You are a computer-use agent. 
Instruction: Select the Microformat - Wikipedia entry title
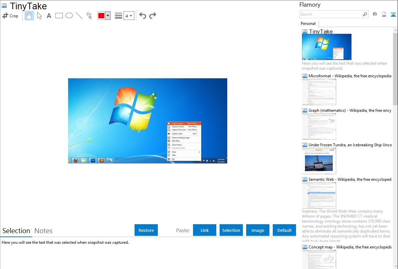pos(350,76)
